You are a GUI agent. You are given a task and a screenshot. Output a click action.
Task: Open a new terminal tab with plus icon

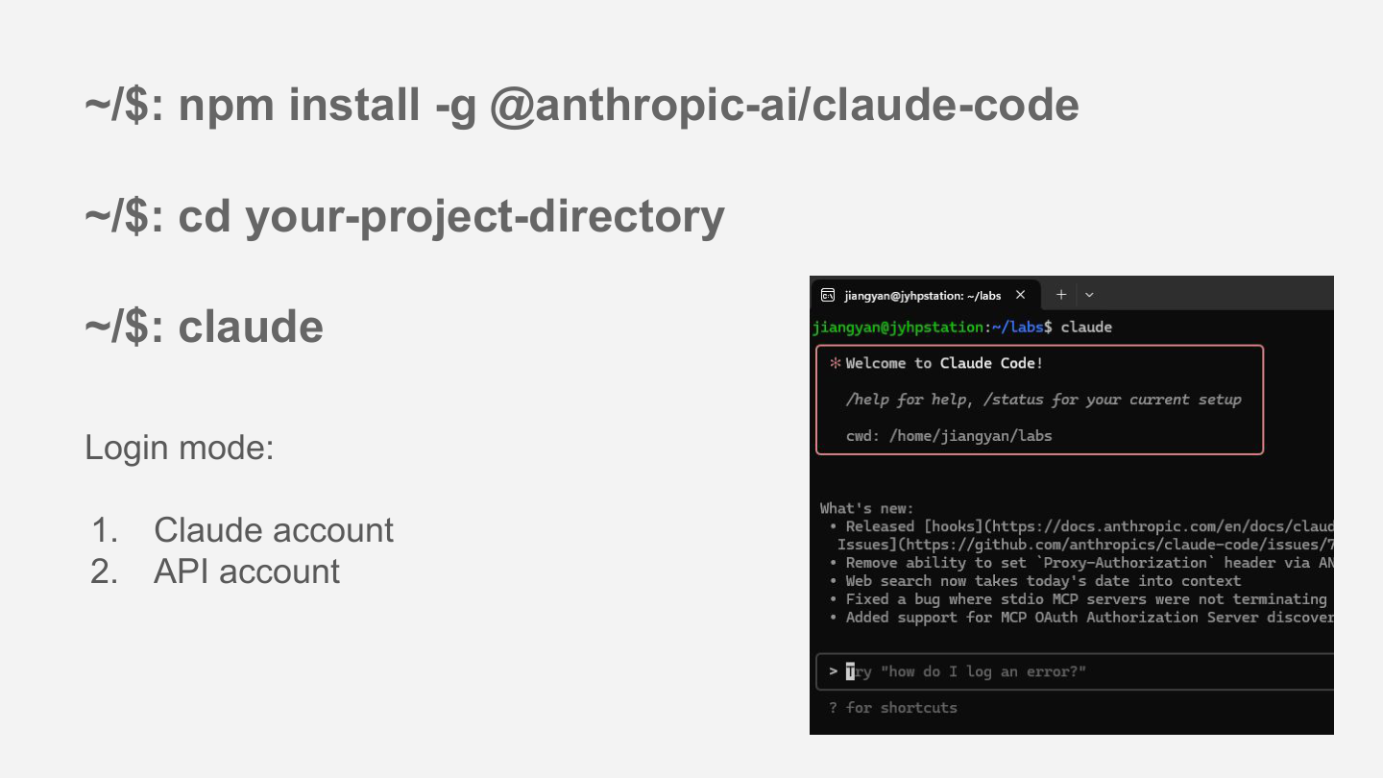coord(1060,295)
